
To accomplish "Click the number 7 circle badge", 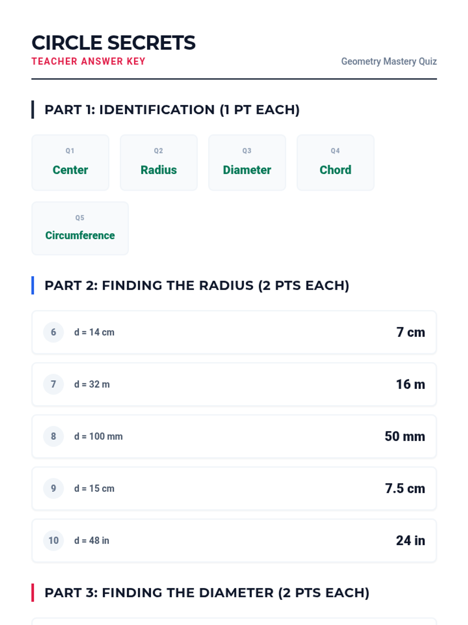I will pos(53,384).
